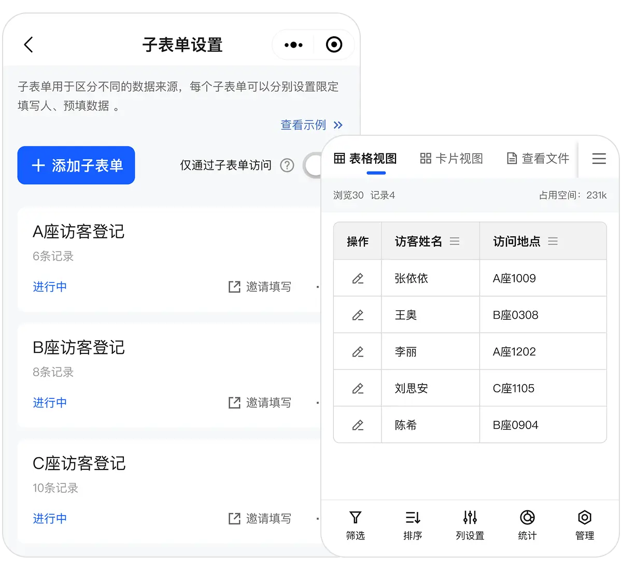
Task: Open the 统计 statistics tool
Action: point(527,525)
